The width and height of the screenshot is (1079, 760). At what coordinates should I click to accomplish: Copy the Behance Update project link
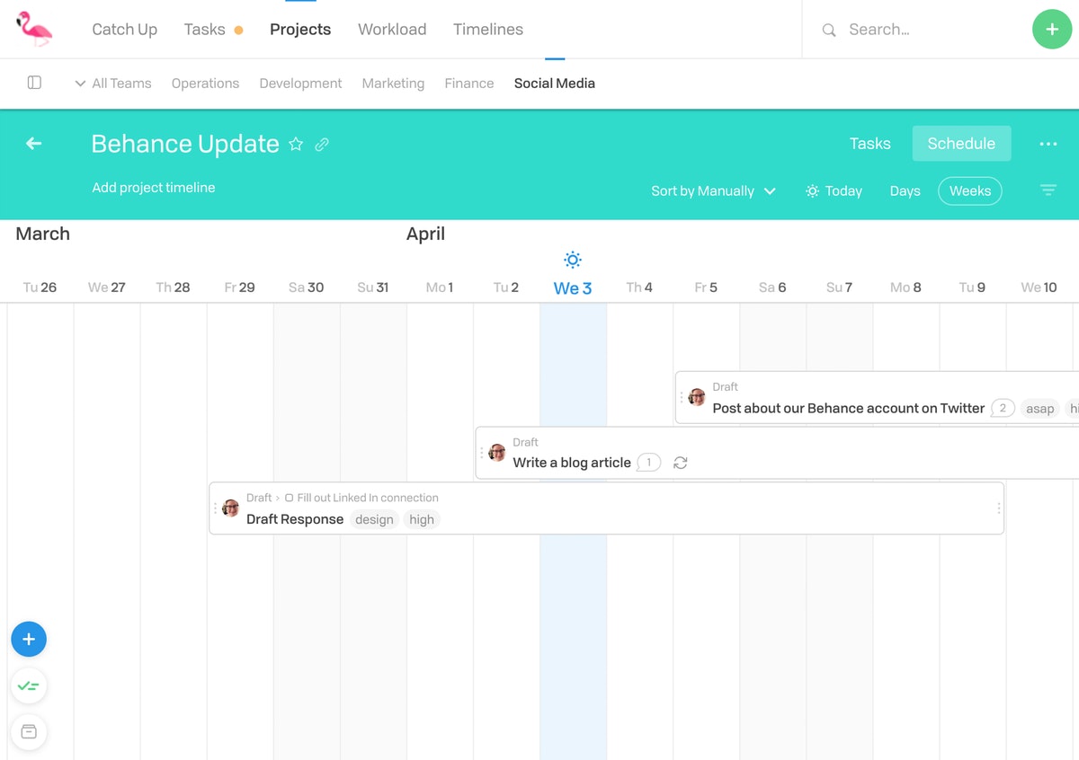point(322,144)
